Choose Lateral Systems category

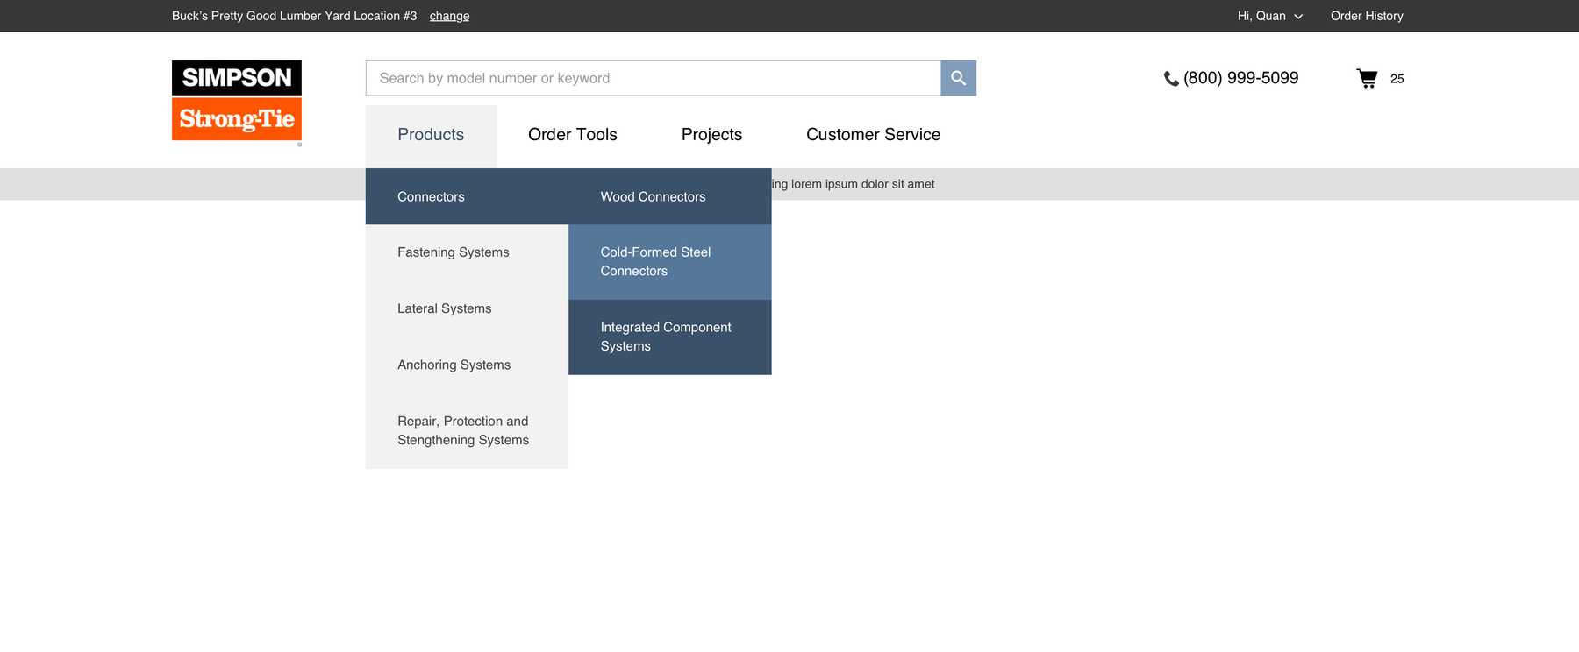point(444,308)
